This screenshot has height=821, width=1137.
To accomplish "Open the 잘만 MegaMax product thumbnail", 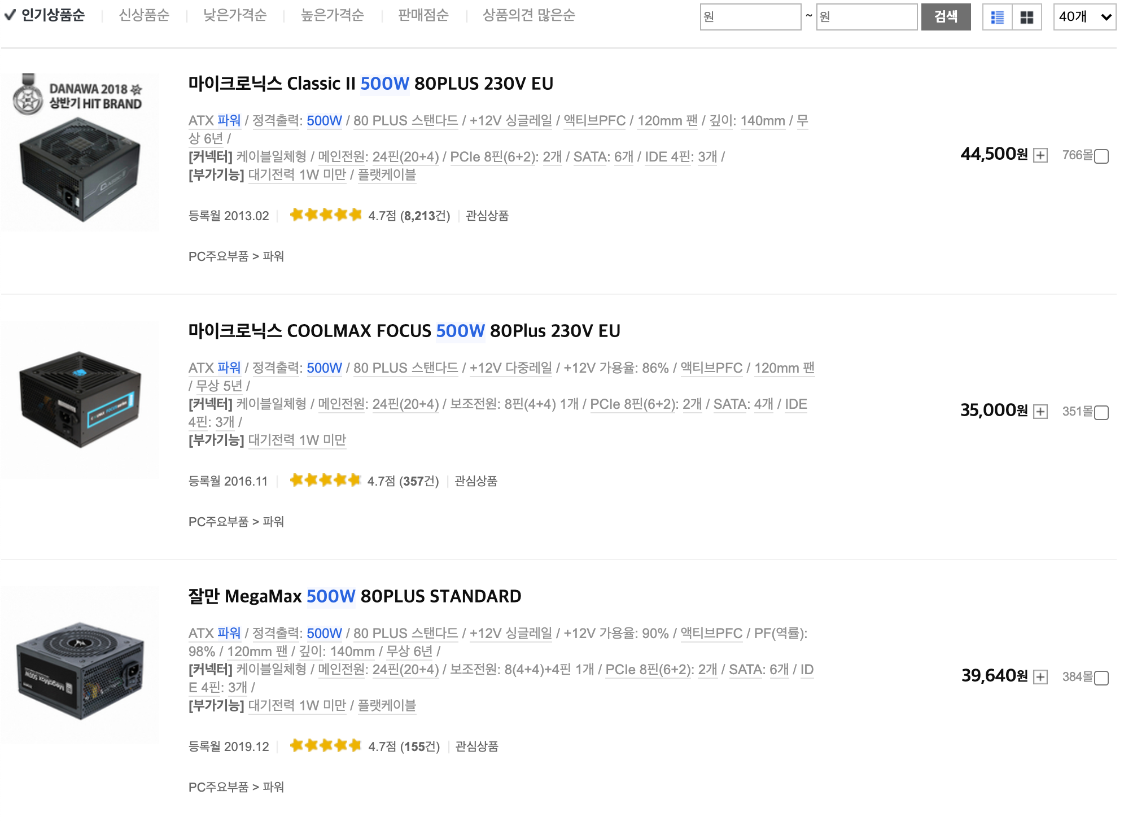I will [80, 665].
